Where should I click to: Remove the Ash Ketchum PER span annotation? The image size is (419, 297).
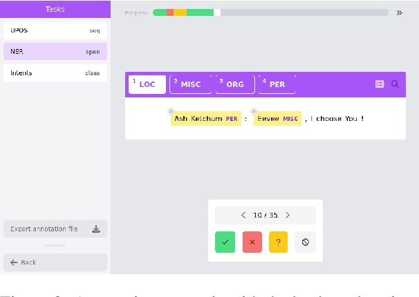pos(171,111)
